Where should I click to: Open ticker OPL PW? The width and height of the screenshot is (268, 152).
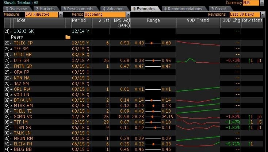click(x=22, y=89)
